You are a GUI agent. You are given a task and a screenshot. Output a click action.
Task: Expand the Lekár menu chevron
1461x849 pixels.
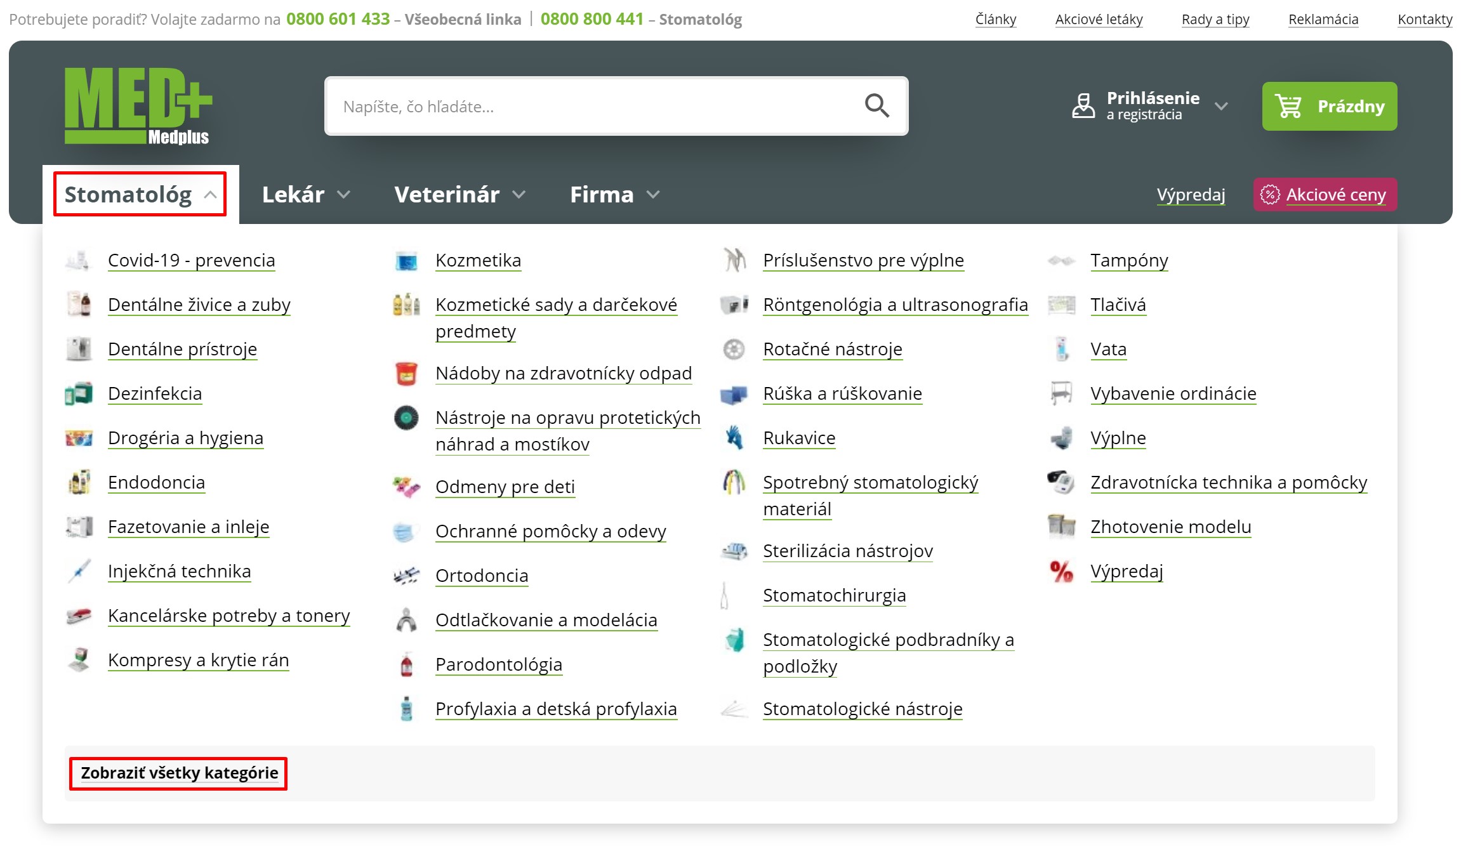(343, 195)
